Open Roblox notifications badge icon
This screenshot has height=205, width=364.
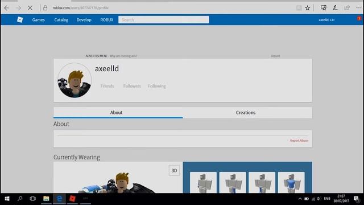click(x=359, y=18)
